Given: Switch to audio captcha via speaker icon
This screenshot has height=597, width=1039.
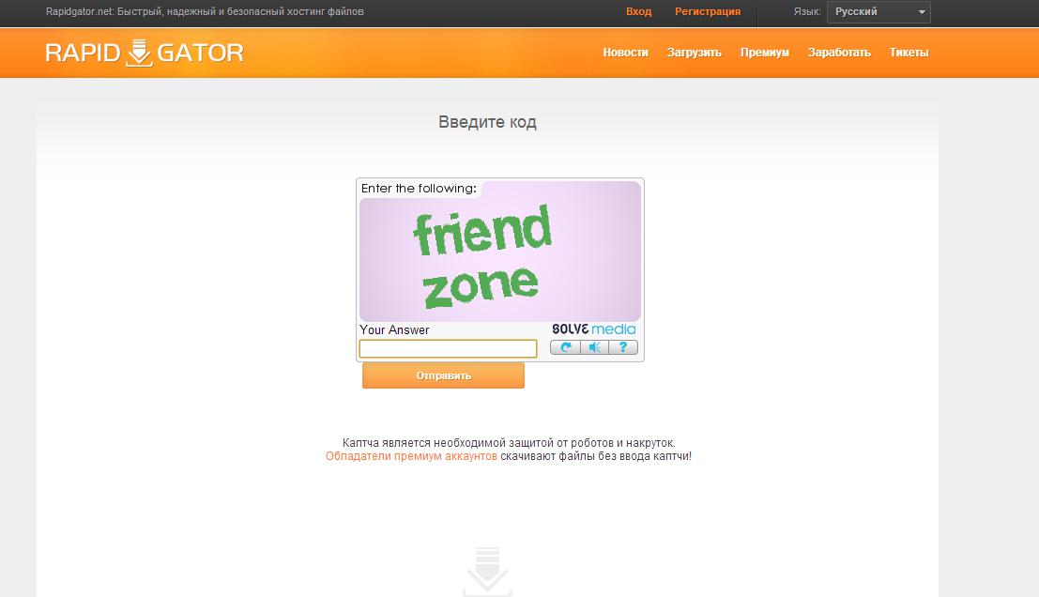Looking at the screenshot, I should 594,347.
